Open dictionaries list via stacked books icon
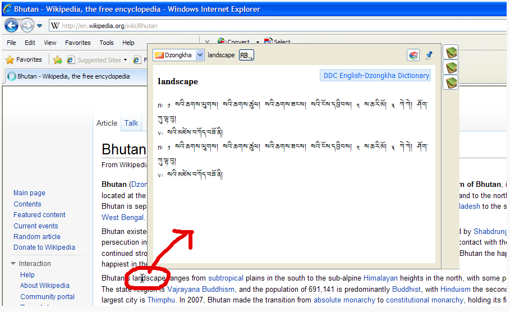Image resolution: width=510 pixels, height=312 pixels. pyautogui.click(x=413, y=55)
